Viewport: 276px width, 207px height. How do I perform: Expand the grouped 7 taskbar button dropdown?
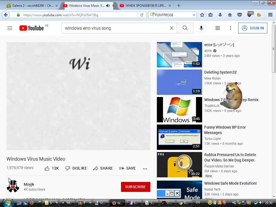coord(90,203)
